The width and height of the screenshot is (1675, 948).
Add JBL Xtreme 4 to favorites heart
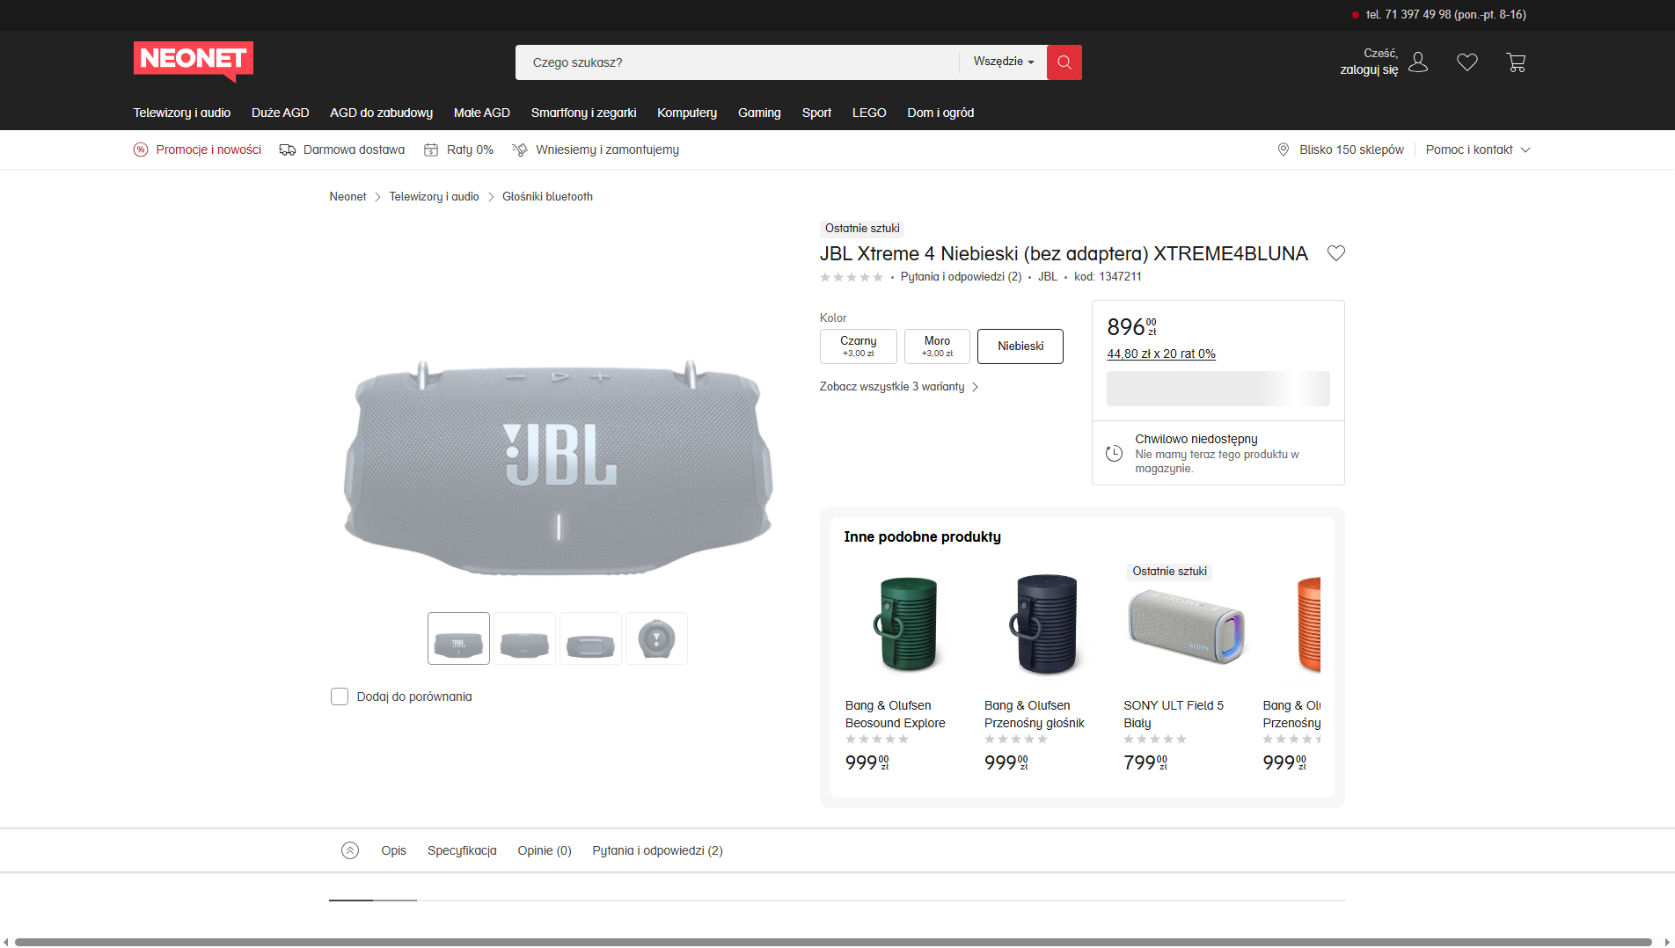tap(1336, 253)
